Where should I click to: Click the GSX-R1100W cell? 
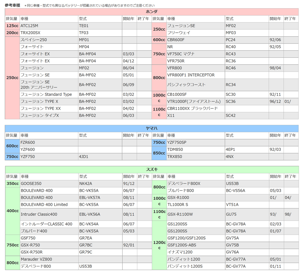point(196,214)
